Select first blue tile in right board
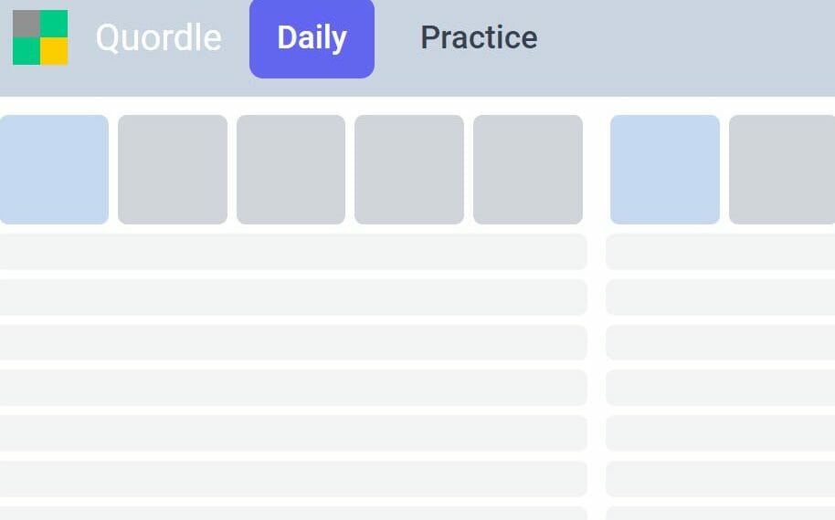Screen dimensions: 835x520 coord(664,170)
